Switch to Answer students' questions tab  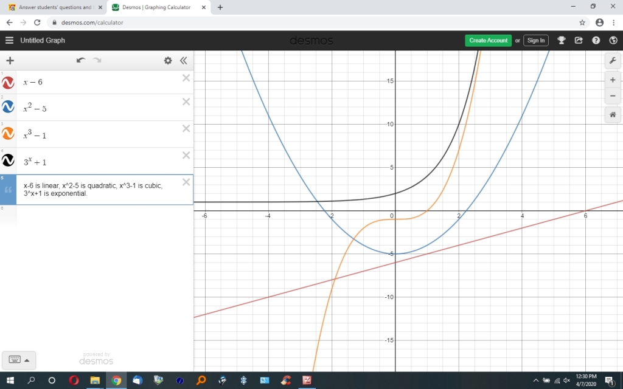click(x=55, y=7)
